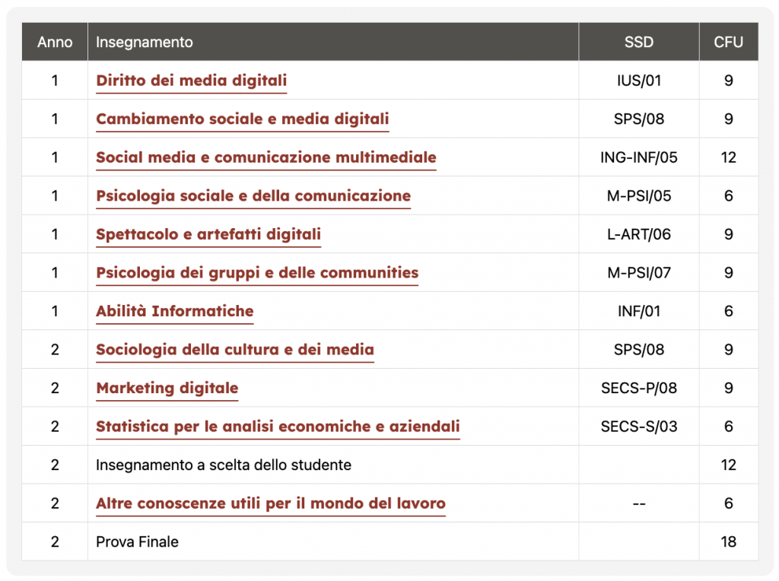Open Cambiamento sociale e media digitali course
Viewport: 779px width, 581px height.
243,119
